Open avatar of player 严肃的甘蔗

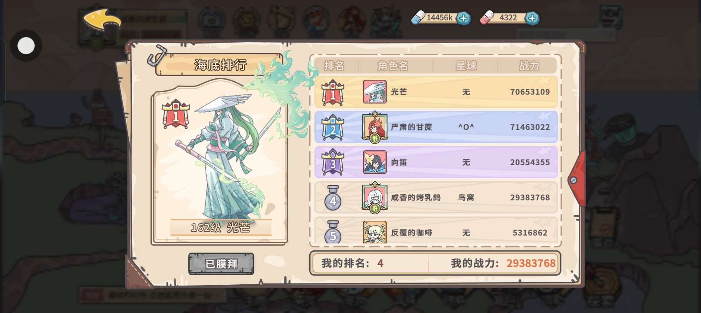pyautogui.click(x=374, y=127)
